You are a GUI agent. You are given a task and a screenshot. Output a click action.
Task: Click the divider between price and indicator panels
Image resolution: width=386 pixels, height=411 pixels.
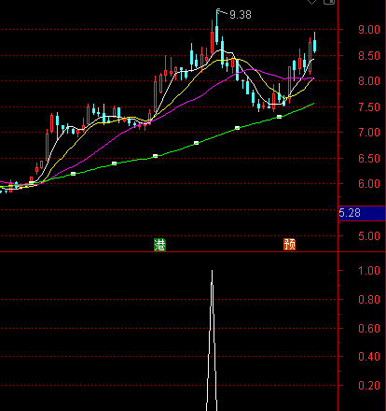tap(169, 251)
